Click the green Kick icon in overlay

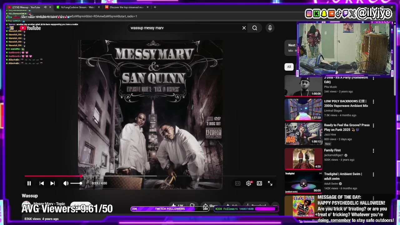click(317, 13)
